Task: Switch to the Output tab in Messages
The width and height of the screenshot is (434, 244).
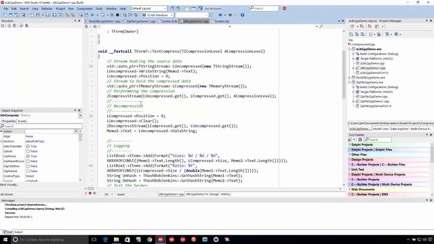Action: coord(18,232)
